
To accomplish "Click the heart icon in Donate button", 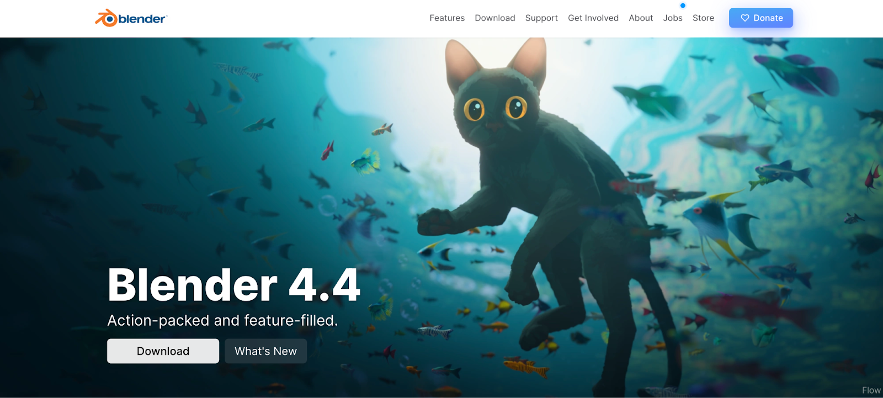I will (744, 18).
